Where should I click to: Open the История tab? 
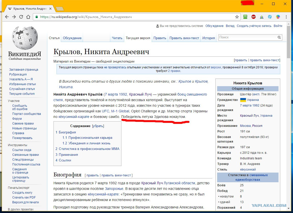[x=208, y=38]
